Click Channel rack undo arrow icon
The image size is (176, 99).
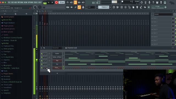pyautogui.click(x=44, y=48)
